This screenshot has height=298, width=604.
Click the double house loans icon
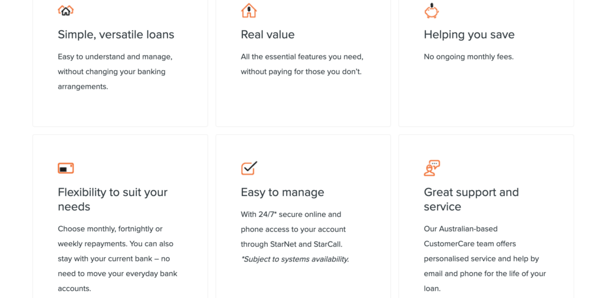tap(65, 11)
